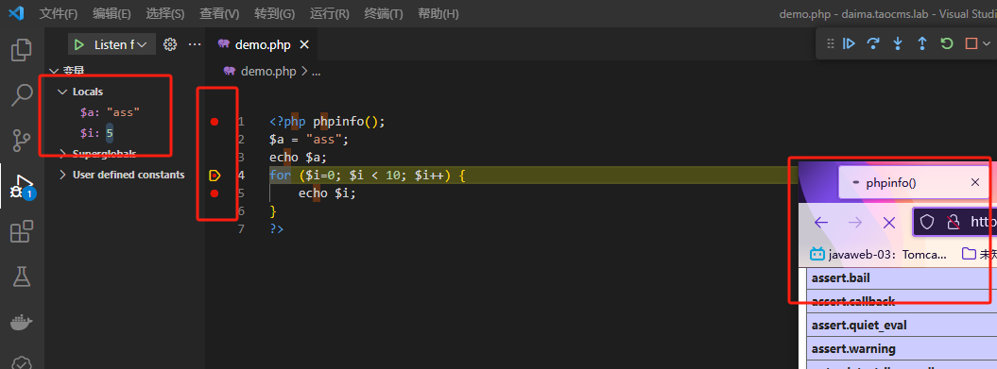Open the 选择(S) menu

pyautogui.click(x=165, y=13)
